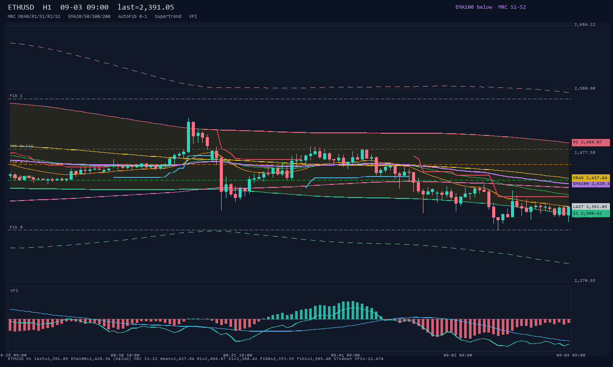Click the R1 2,494.87 price tag

(x=591, y=142)
